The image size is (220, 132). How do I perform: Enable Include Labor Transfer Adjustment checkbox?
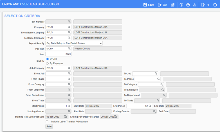point(47,122)
